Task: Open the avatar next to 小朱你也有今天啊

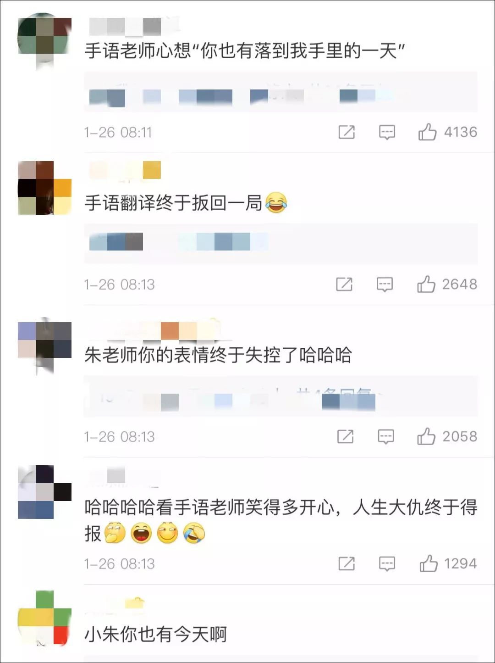Action: (44, 618)
